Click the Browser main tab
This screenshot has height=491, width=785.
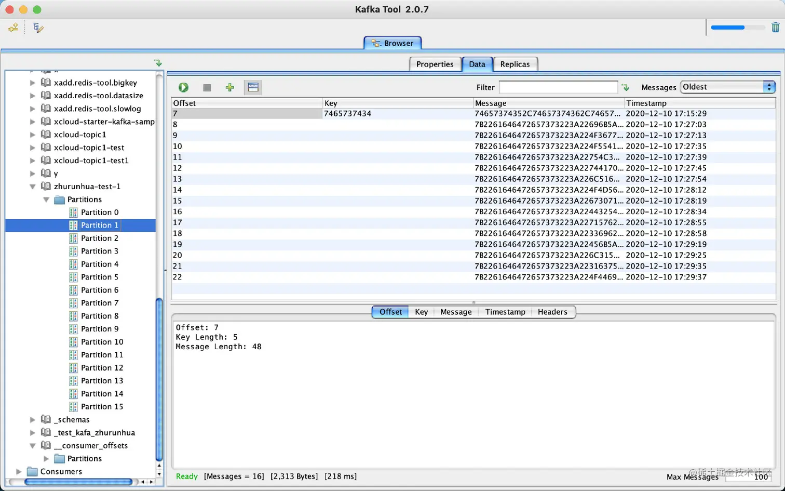click(392, 43)
